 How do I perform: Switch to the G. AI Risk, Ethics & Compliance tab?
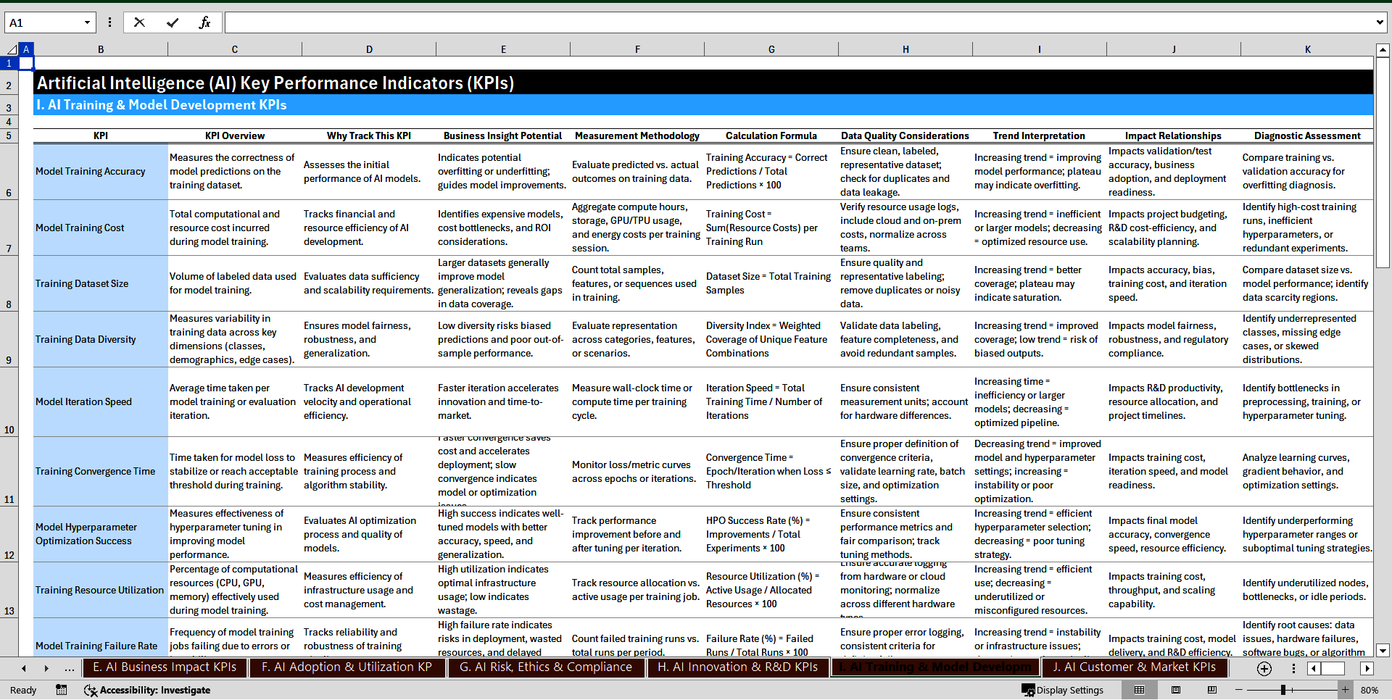click(546, 667)
